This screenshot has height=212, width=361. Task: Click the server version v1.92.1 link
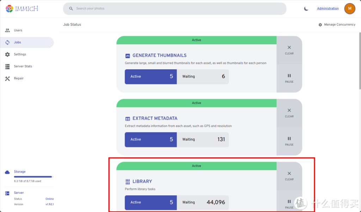pos(49,204)
